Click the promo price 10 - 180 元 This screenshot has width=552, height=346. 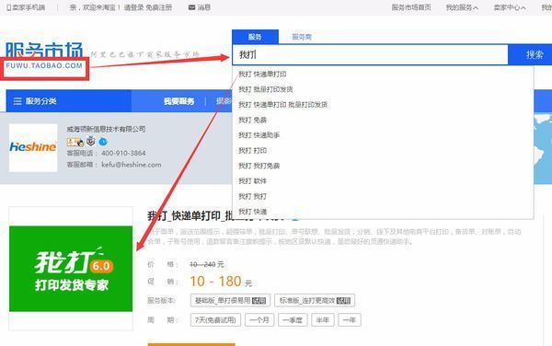(x=221, y=282)
